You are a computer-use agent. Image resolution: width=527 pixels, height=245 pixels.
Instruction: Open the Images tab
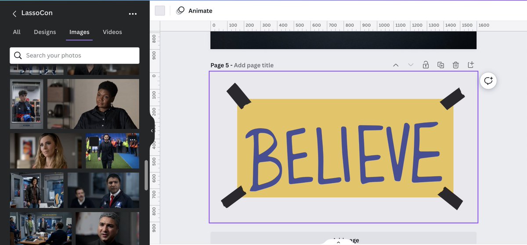click(x=79, y=32)
